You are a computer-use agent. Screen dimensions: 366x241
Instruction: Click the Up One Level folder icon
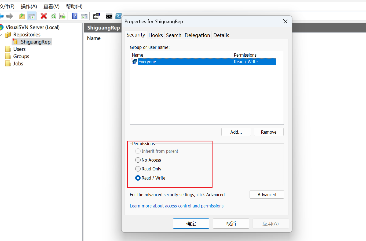(22, 16)
